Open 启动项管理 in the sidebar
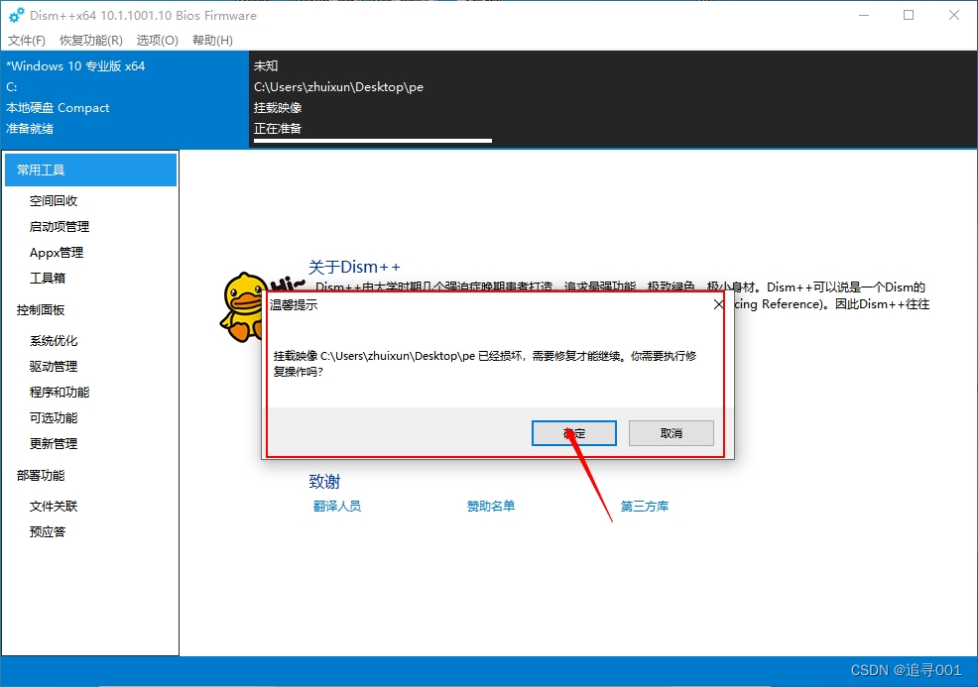978x687 pixels. click(60, 226)
